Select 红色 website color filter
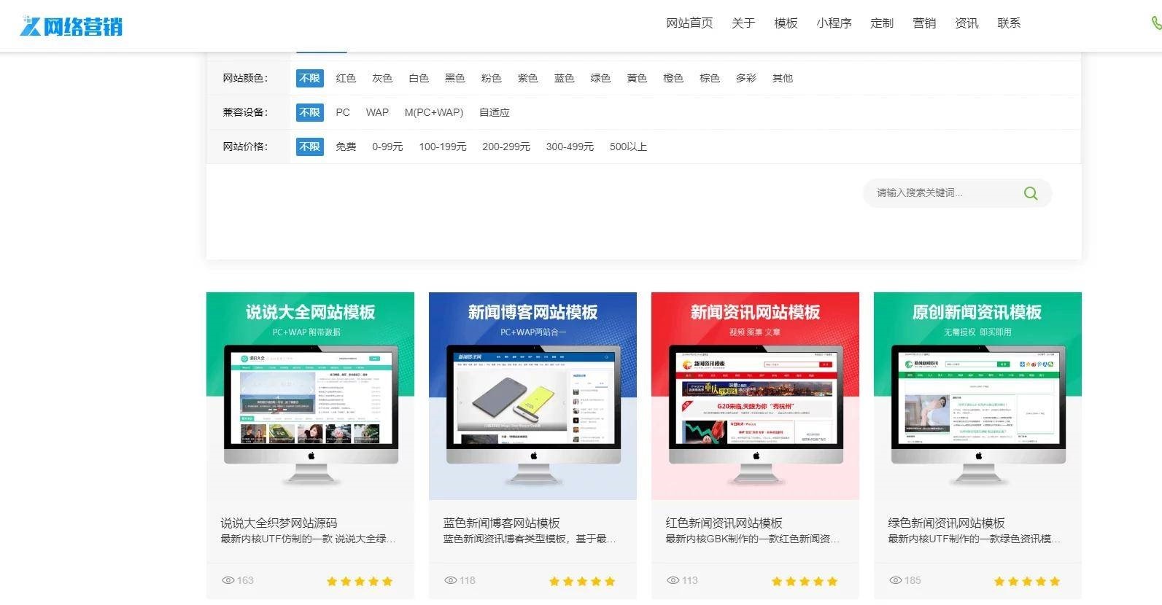The height and width of the screenshot is (605, 1162). click(x=346, y=78)
